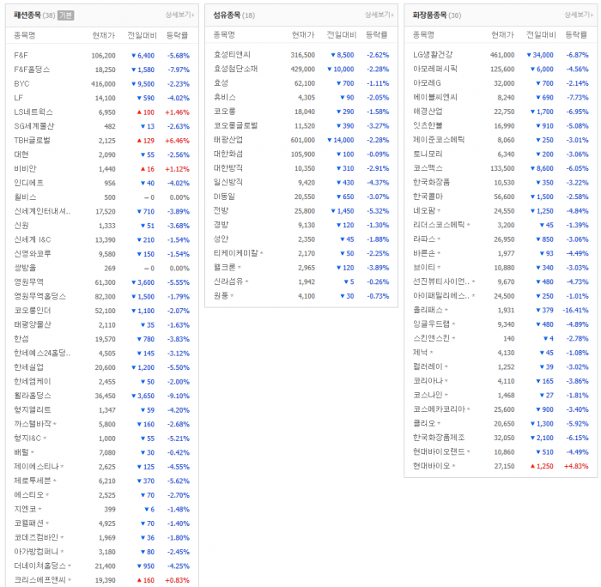Open the F&F홀딩스 stock page
This screenshot has height=587, width=601.
(33, 70)
